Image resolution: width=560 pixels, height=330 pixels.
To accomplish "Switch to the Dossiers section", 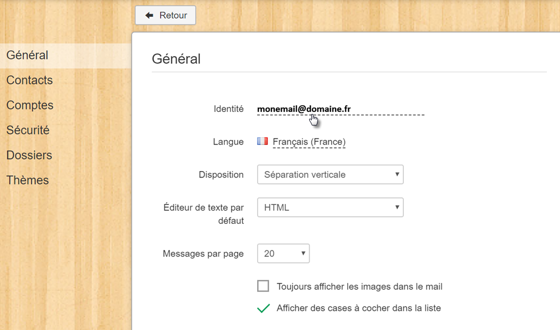I will coord(29,155).
